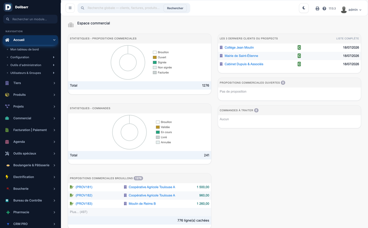The height and width of the screenshot is (228, 368).
Task: Focus the global search field
Action: tap(124, 8)
